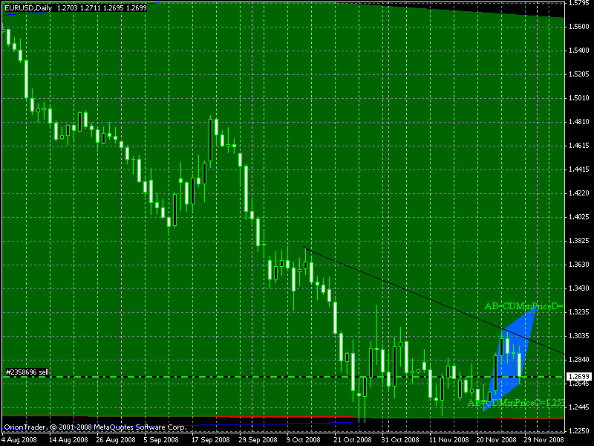Click price level 1.3430 on axis

click(x=579, y=288)
